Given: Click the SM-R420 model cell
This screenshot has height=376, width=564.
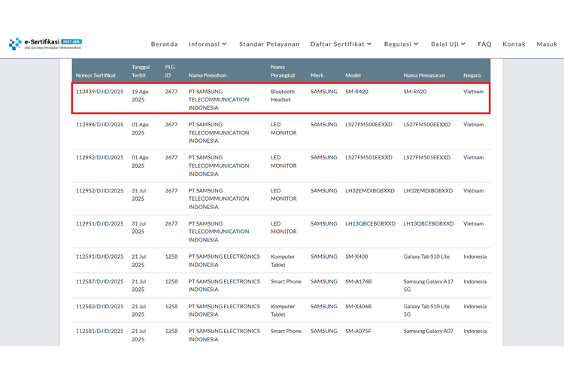Looking at the screenshot, I should pyautogui.click(x=356, y=92).
